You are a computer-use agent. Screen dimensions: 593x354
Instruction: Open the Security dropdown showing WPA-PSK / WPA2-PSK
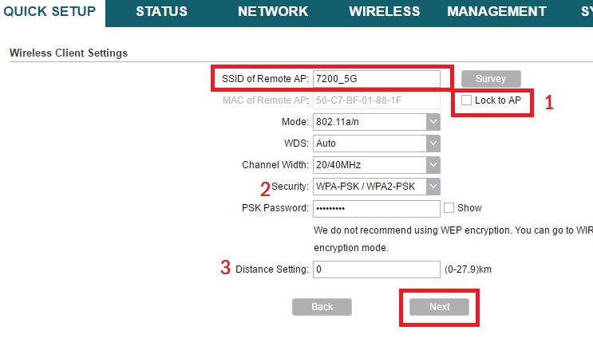coord(376,187)
